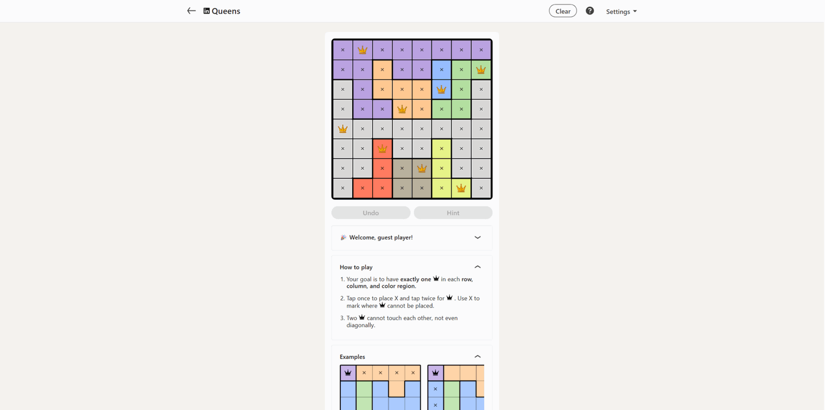Click the LinkedIn logo beside Queens
The height and width of the screenshot is (410, 825).
pos(206,11)
